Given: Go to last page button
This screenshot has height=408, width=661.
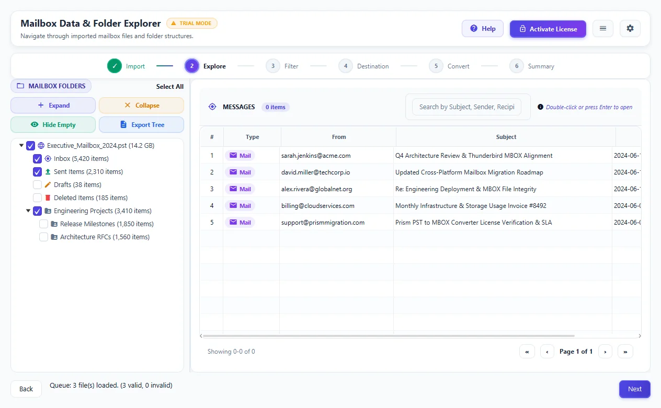Looking at the screenshot, I should point(625,352).
